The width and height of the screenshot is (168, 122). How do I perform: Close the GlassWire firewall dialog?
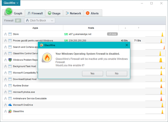pyautogui.click(x=127, y=45)
